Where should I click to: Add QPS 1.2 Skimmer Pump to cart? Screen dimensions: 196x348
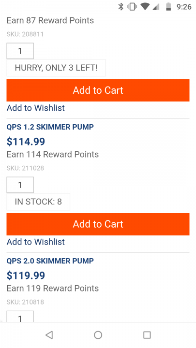[x=98, y=224]
